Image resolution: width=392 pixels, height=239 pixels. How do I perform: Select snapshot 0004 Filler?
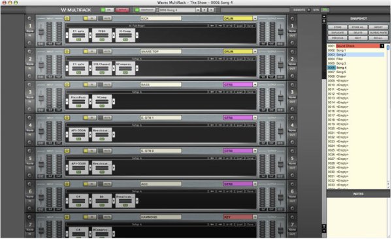(356, 59)
